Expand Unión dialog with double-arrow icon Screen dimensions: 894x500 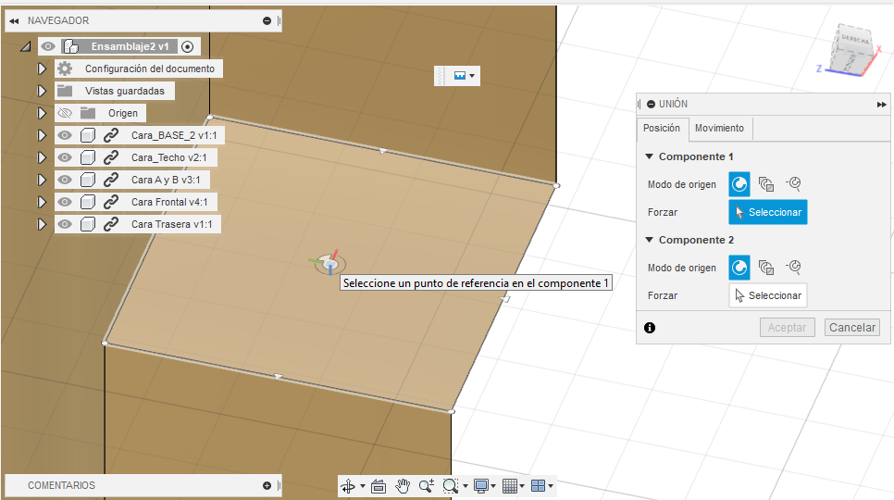click(x=881, y=105)
